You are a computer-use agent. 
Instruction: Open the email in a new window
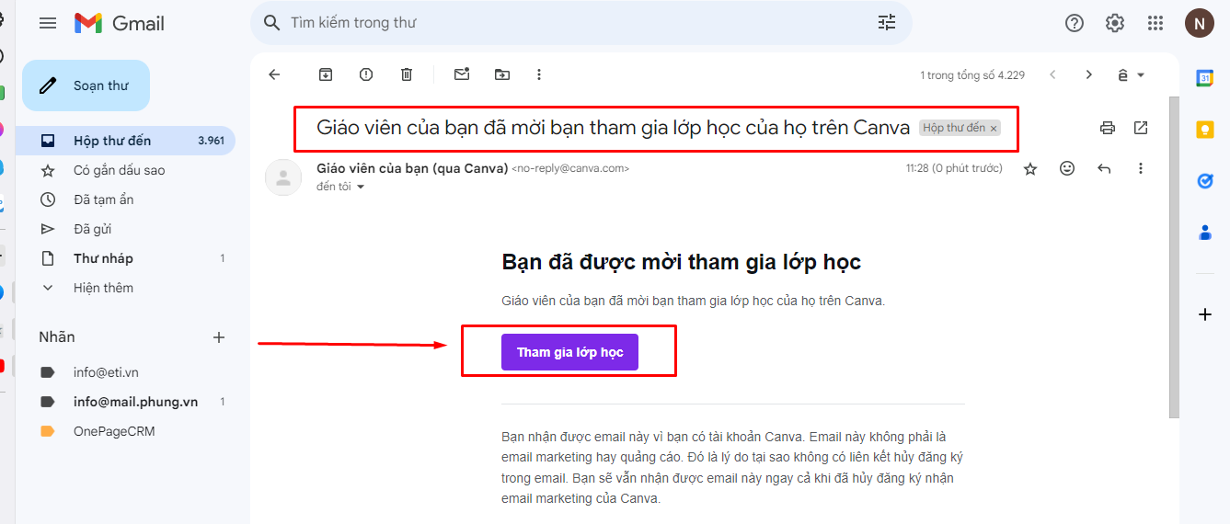1141,128
